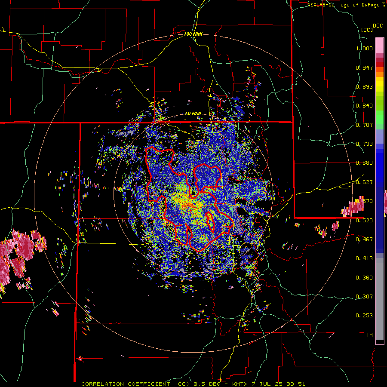This screenshot has height=387, width=387.
Task: Select the 0.680 legend value
Action: 364,163
